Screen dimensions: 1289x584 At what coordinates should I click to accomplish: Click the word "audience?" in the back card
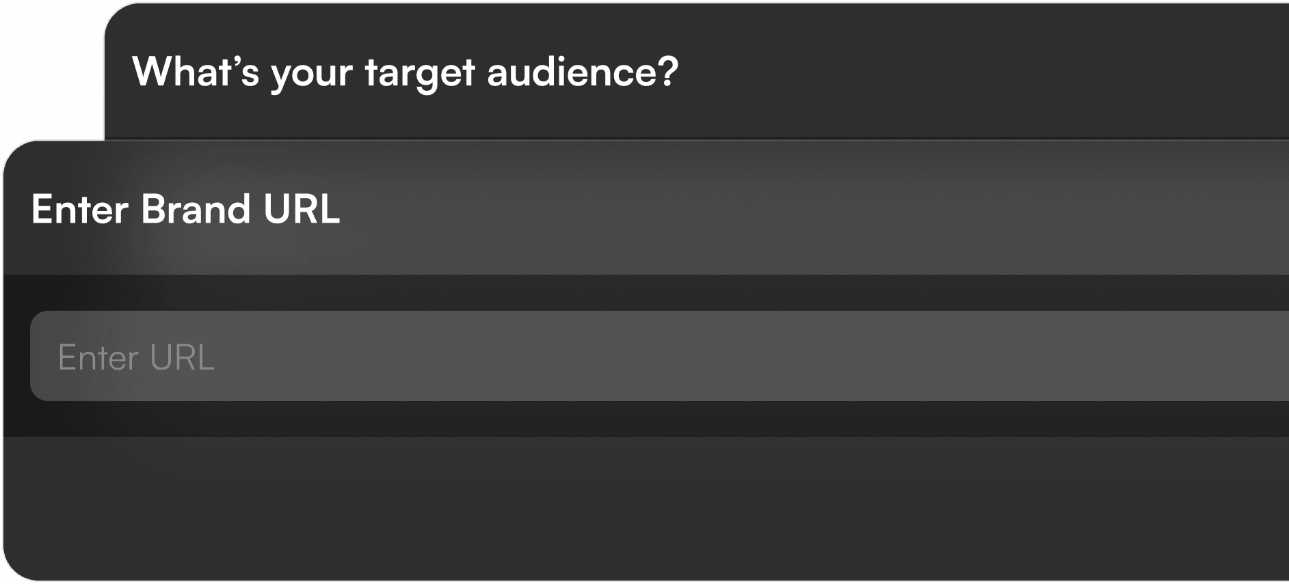click(x=582, y=71)
